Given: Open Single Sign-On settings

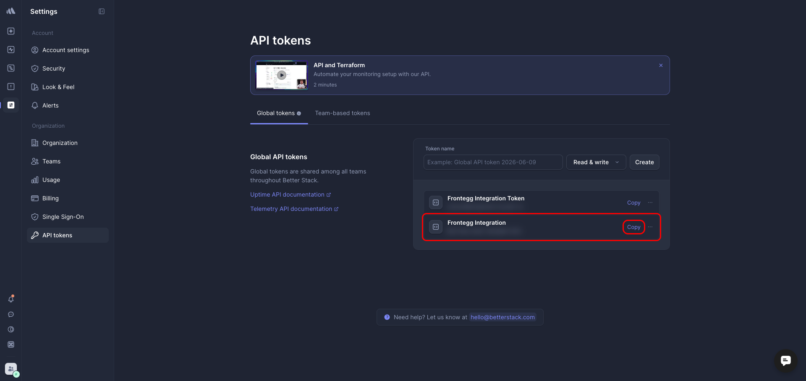Looking at the screenshot, I should click(68, 217).
